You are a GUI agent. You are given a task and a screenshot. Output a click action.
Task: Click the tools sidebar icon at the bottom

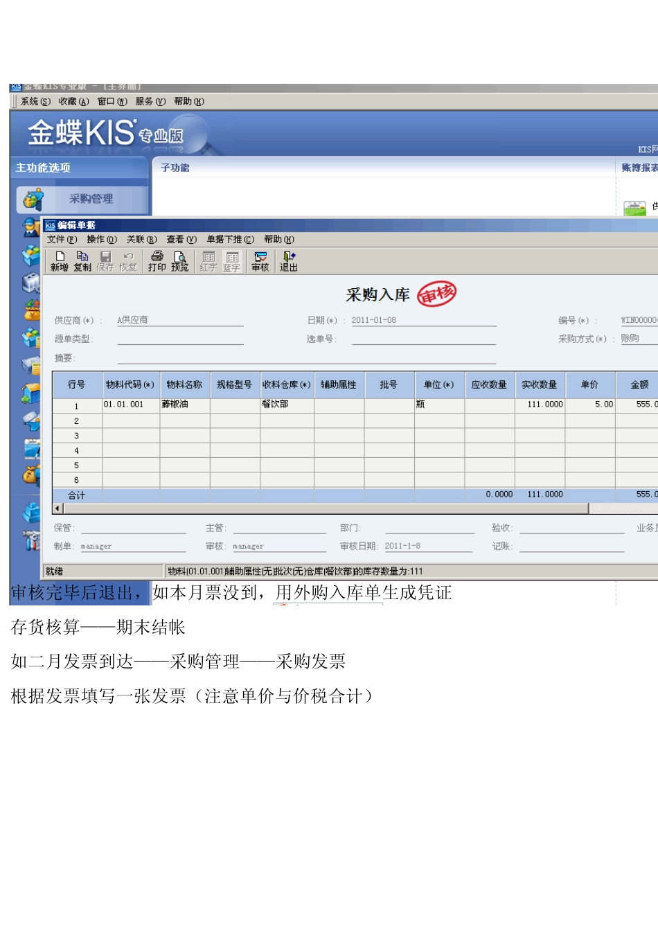click(x=31, y=540)
